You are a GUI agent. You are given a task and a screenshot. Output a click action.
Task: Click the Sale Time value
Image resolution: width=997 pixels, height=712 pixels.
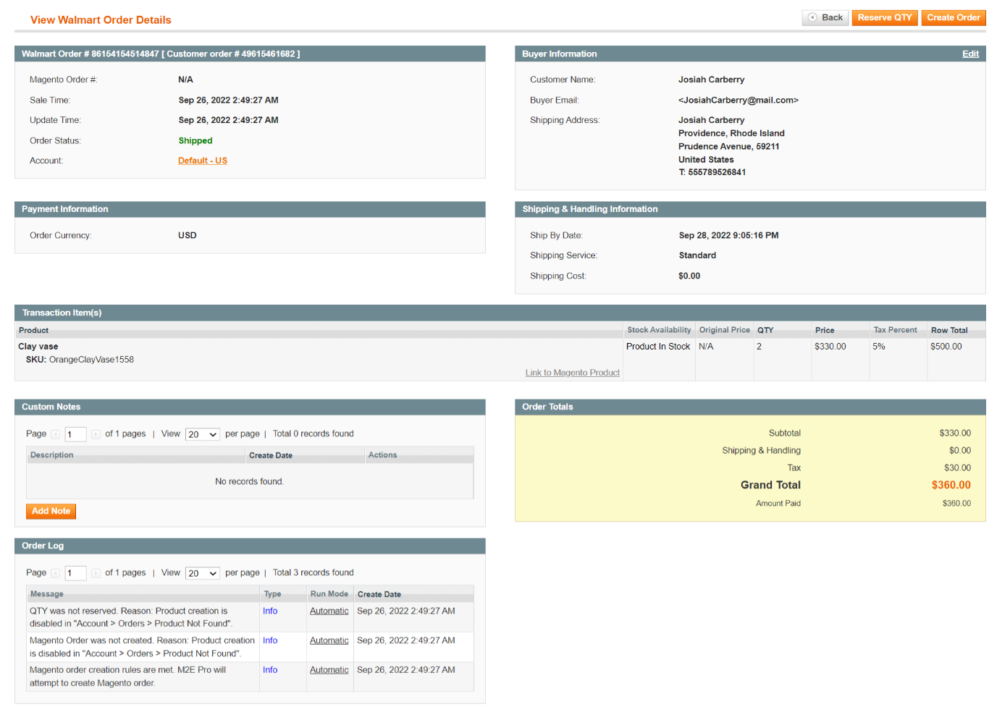(229, 100)
